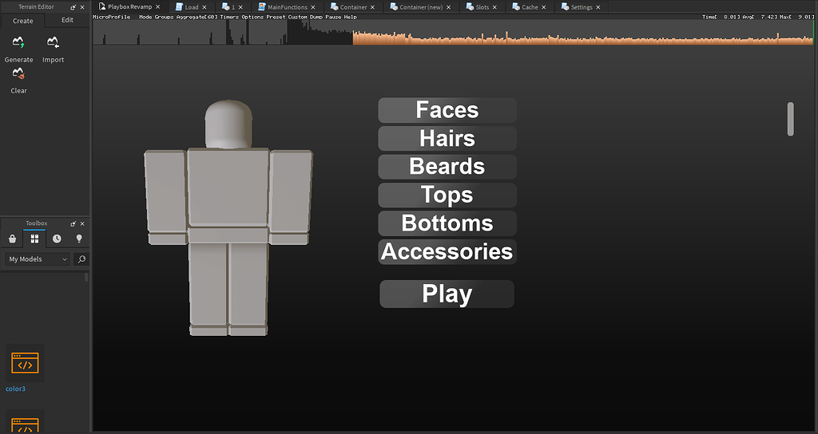Screen dimensions: 818x434
Task: Open the Toolbox Creations lightbulb icon
Action: tap(79, 239)
